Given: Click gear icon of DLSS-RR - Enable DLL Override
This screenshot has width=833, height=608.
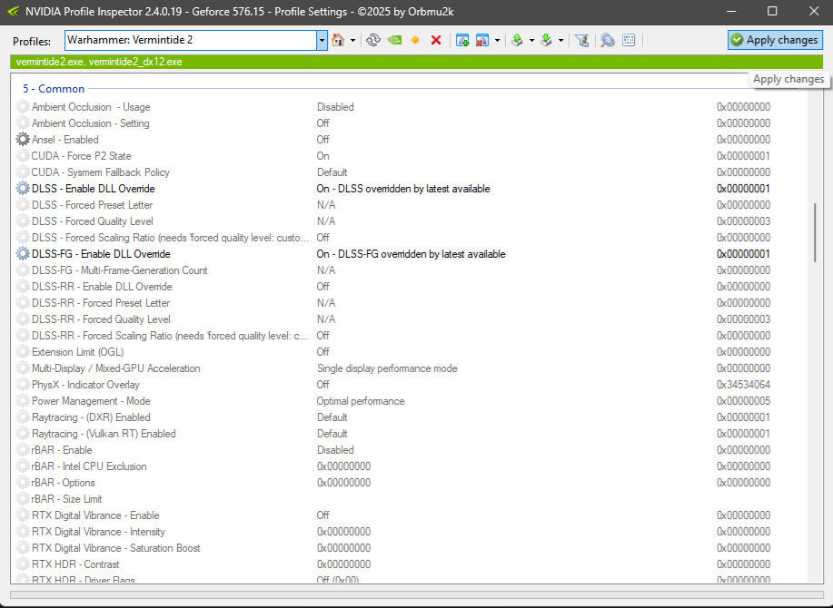Looking at the screenshot, I should tap(23, 287).
